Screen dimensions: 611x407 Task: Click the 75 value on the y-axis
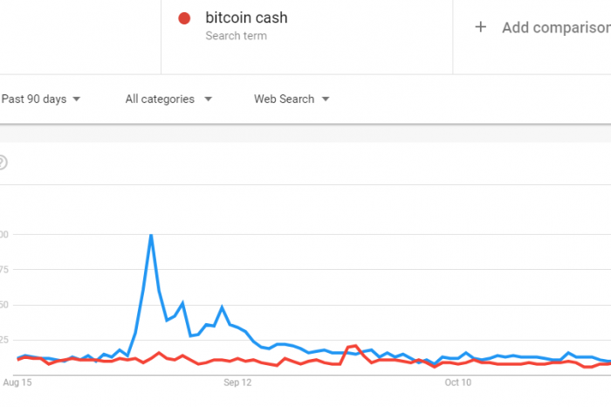[x=3, y=269]
